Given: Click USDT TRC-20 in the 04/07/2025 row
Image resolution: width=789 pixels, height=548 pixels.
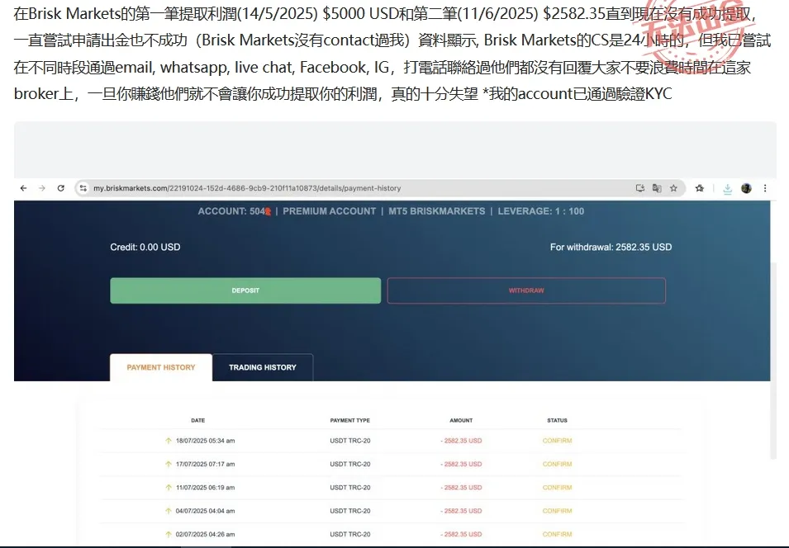Looking at the screenshot, I should tap(350, 511).
